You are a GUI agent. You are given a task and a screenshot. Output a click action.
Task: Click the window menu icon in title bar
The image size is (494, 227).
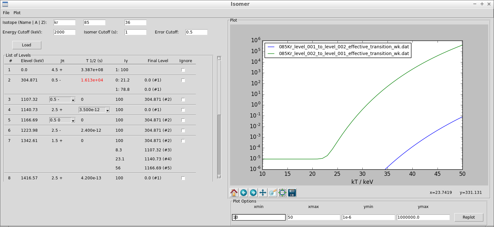pos(5,4)
